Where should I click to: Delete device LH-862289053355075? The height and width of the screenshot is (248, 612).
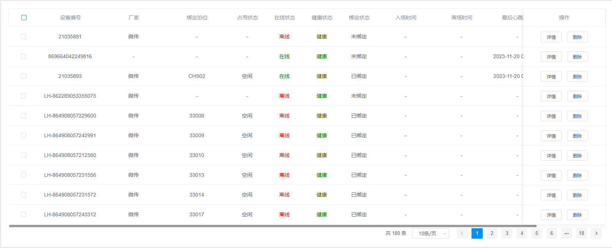click(577, 96)
